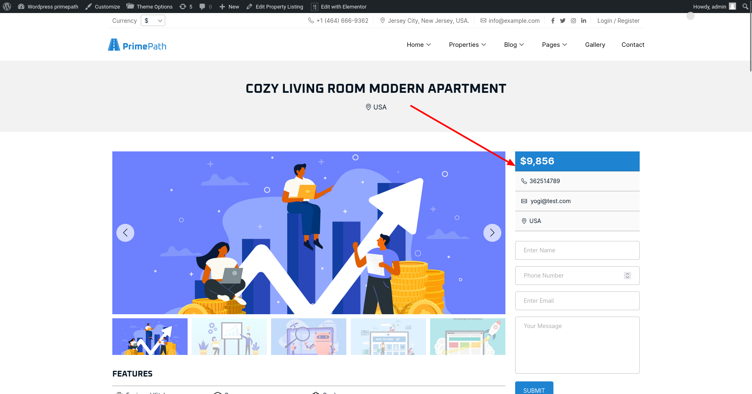
Task: Open the comments bubble in admin bar
Action: pyautogui.click(x=205, y=7)
